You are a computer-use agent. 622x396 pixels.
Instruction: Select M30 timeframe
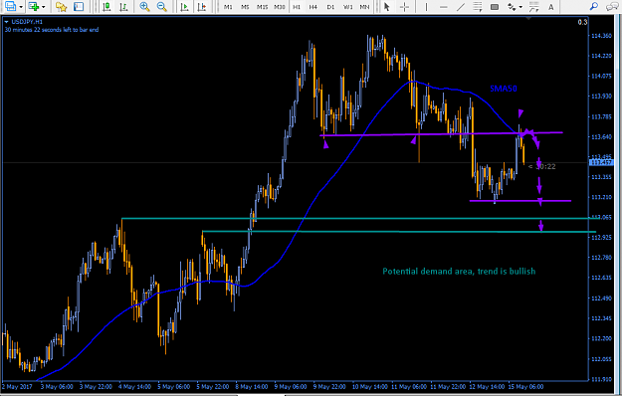[280, 7]
